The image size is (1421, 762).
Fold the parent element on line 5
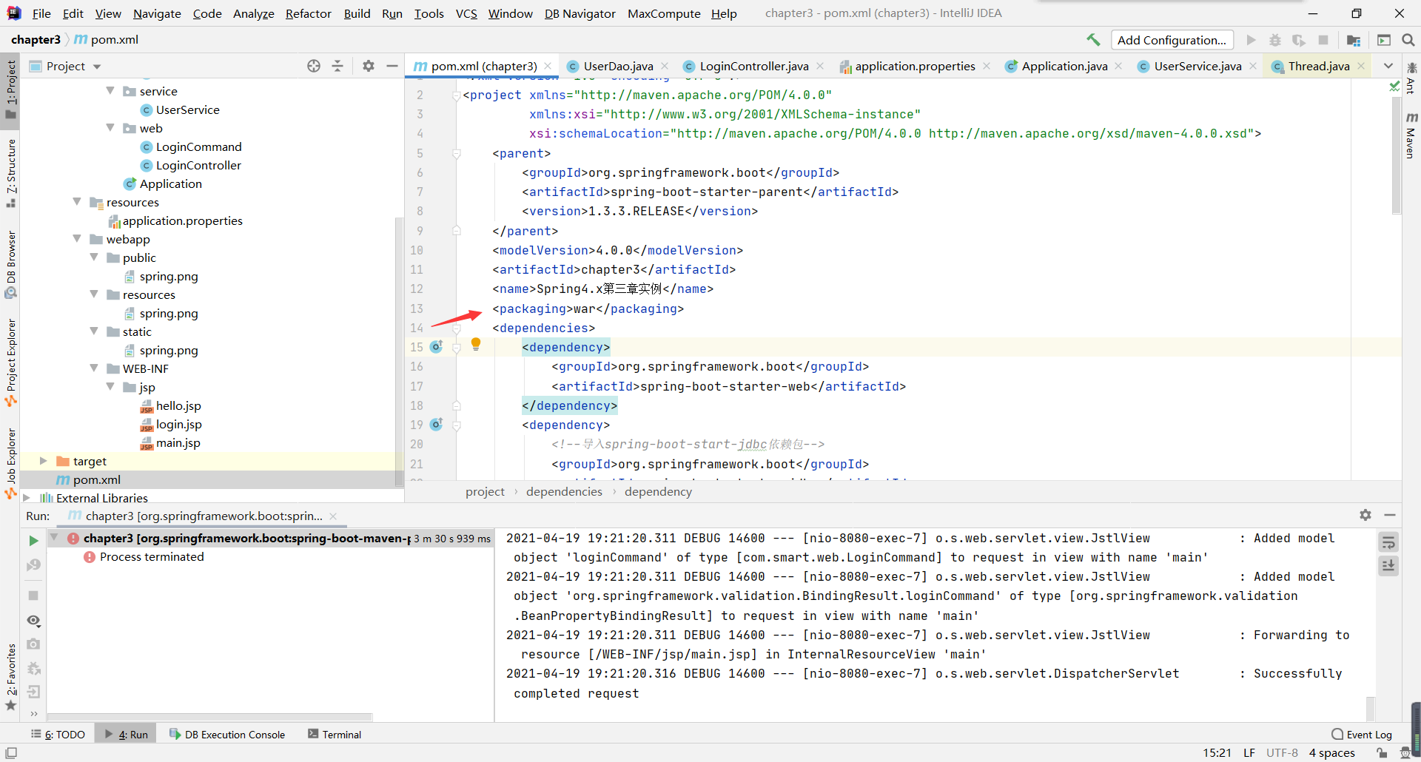[457, 153]
